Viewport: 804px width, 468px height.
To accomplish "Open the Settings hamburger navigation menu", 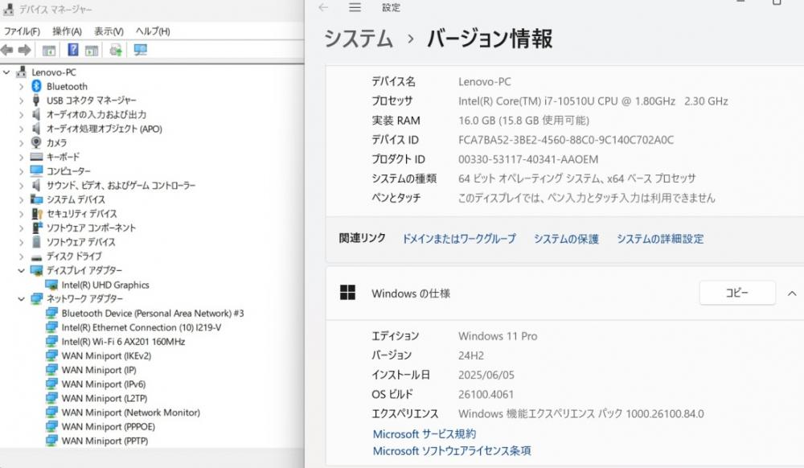I will point(355,7).
